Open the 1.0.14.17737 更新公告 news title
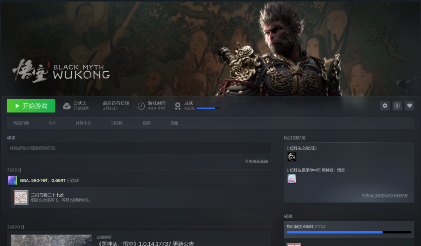 point(145,244)
